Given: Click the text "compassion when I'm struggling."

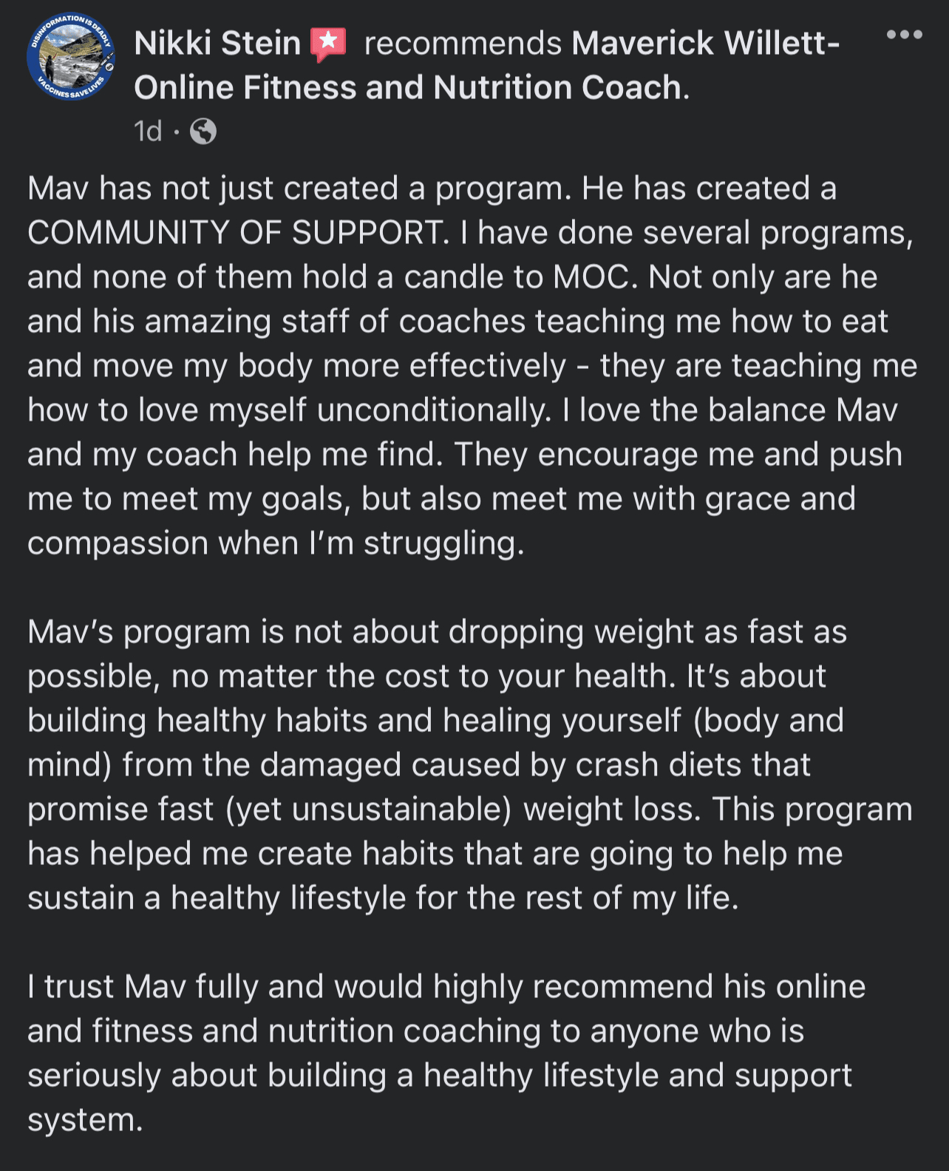Looking at the screenshot, I should [x=276, y=543].
